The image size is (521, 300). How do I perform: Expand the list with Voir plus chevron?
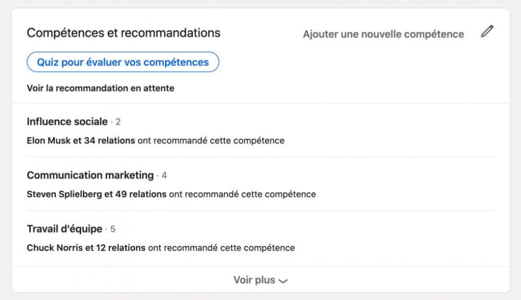pos(260,280)
